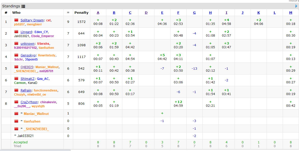
Task: Click the flag next to Gensokyo team
Action: (17, 55)
